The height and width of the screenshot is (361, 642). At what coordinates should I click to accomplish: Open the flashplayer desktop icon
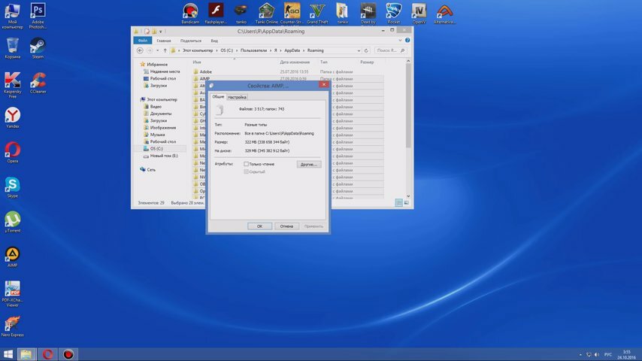coord(216,13)
